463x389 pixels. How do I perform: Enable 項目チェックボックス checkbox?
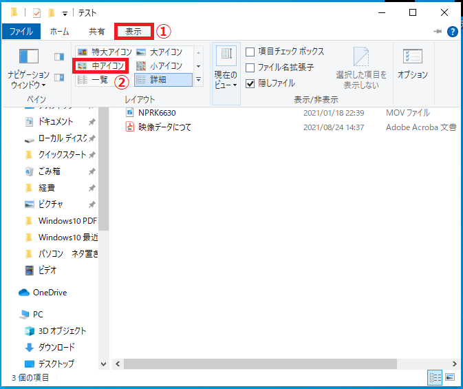[250, 52]
